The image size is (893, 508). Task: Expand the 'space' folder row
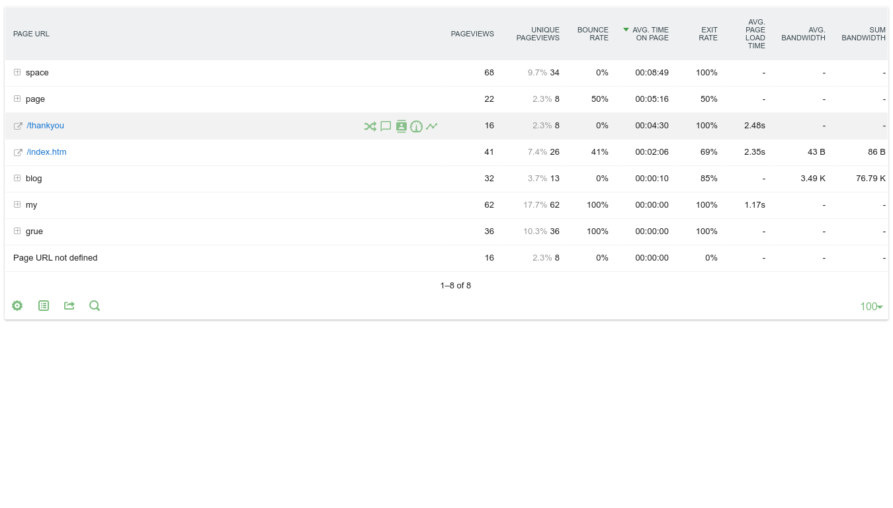(17, 72)
